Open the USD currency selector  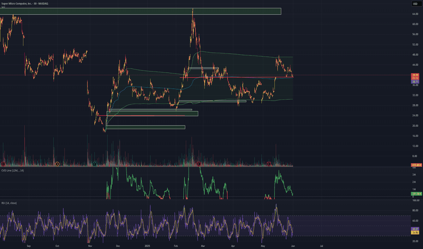tap(415, 4)
